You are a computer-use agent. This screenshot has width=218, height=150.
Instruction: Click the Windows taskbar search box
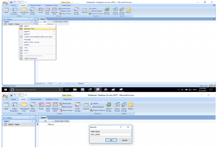pos(31,90)
